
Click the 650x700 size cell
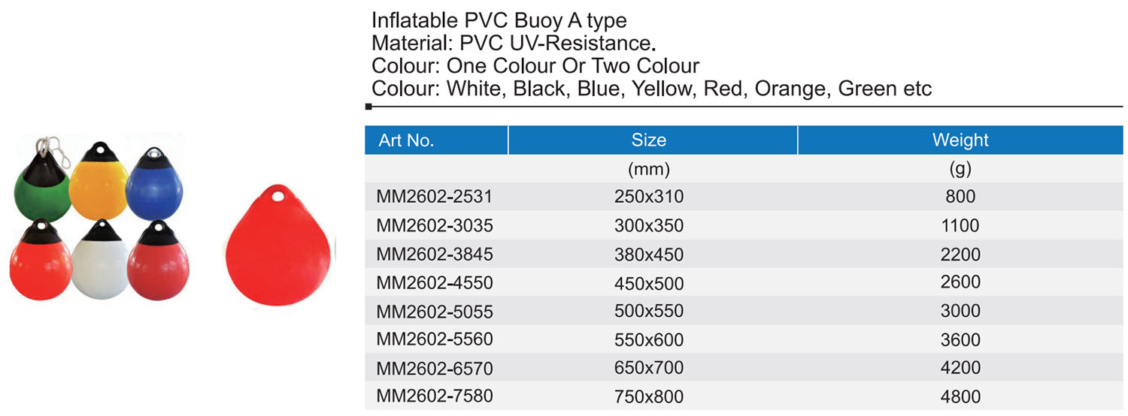648,368
